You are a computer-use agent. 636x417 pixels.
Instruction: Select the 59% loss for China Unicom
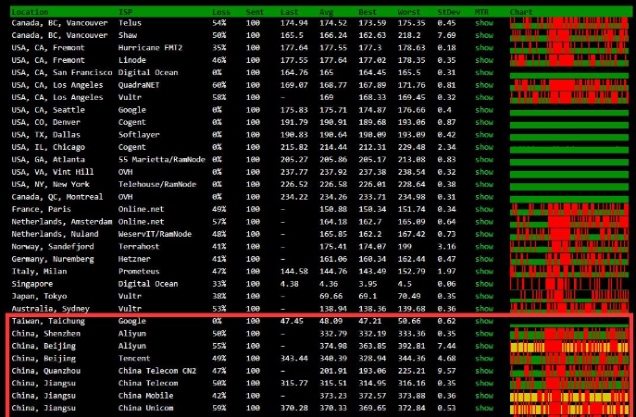click(219, 408)
